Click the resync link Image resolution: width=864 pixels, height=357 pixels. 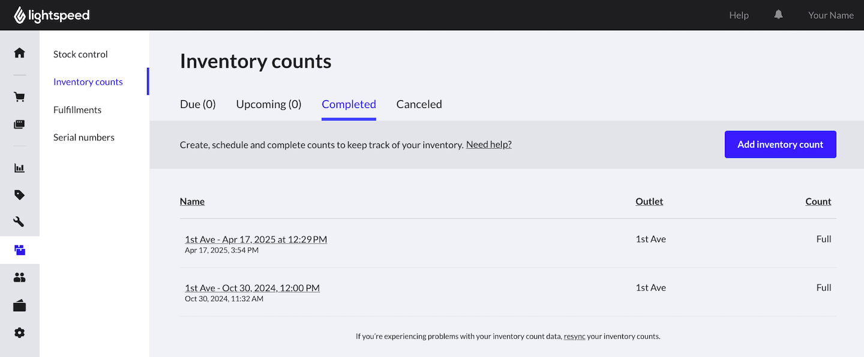pos(574,337)
